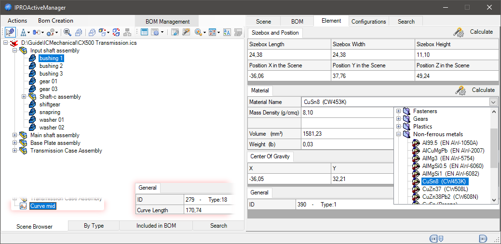The width and height of the screenshot is (501, 244).
Task: Click the swap parts red arrows icon
Action: click(116, 32)
